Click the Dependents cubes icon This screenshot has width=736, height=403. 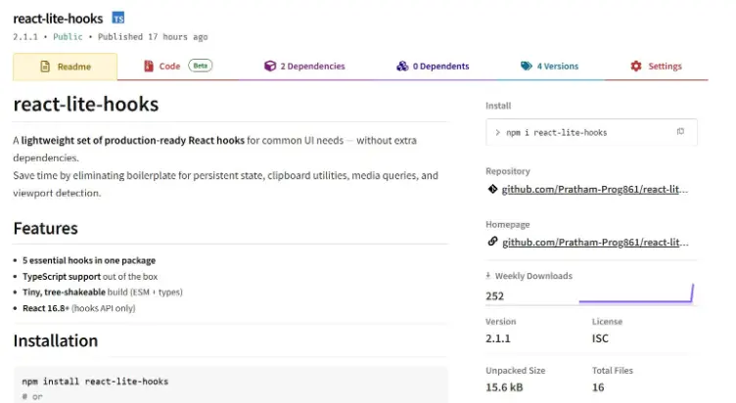(402, 67)
